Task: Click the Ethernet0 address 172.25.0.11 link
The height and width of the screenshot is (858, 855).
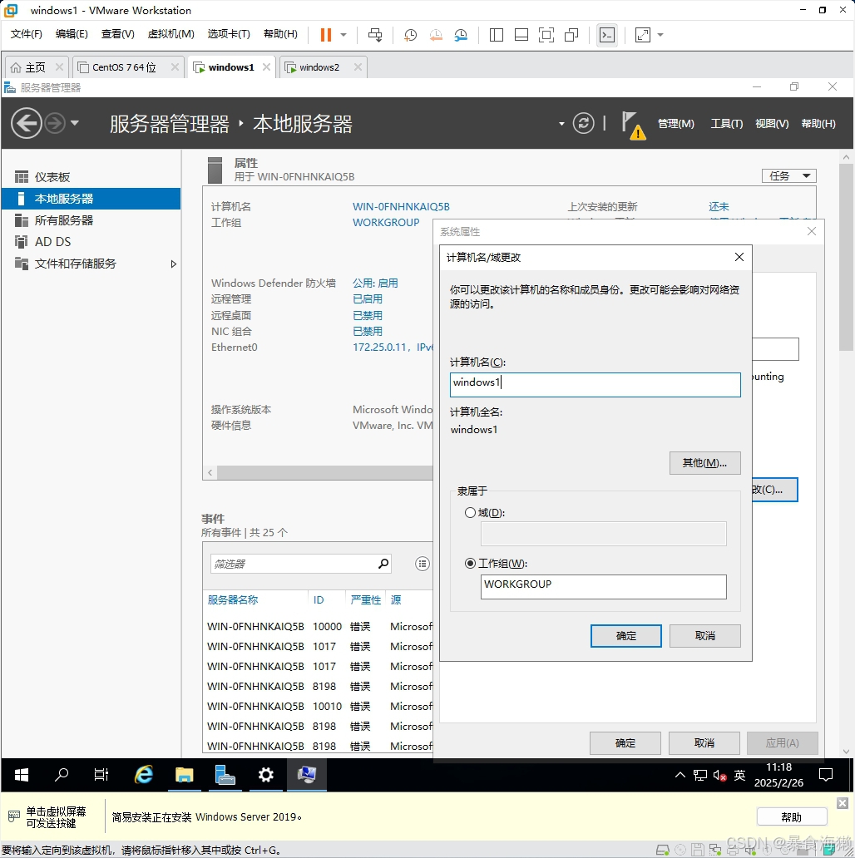Action: click(x=393, y=348)
